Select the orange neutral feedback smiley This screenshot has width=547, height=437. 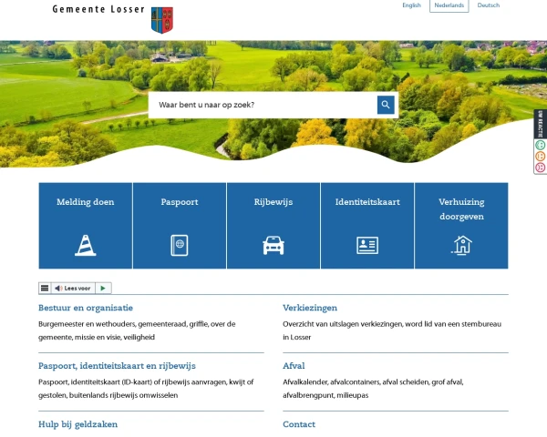tap(540, 156)
